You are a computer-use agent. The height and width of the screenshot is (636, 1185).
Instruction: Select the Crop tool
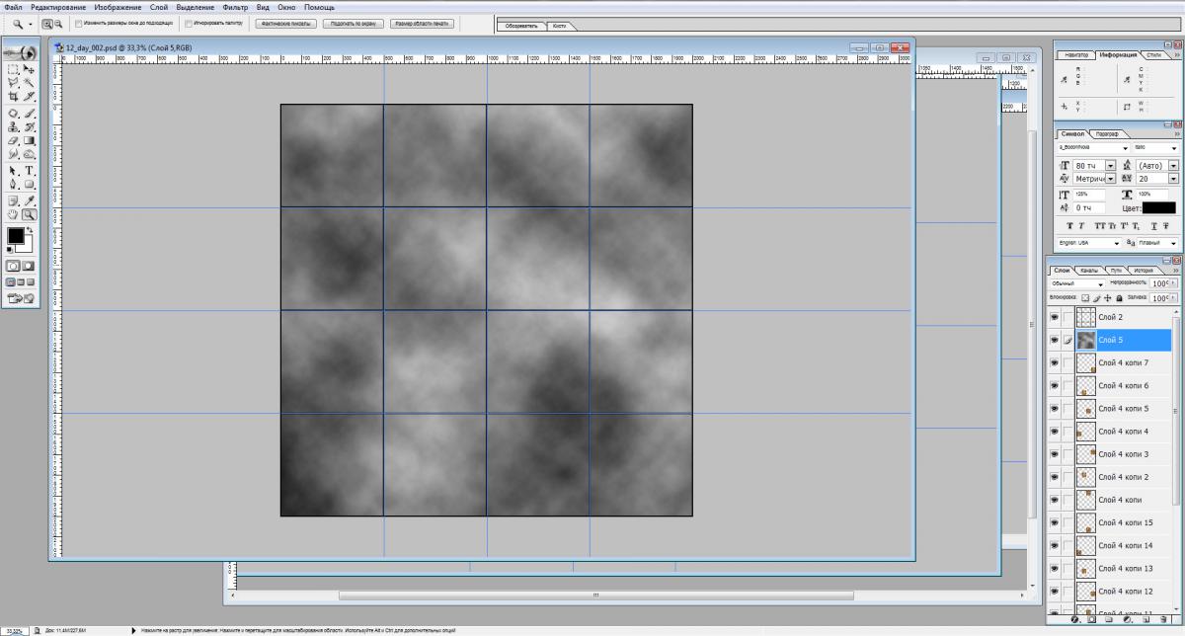pyautogui.click(x=13, y=97)
